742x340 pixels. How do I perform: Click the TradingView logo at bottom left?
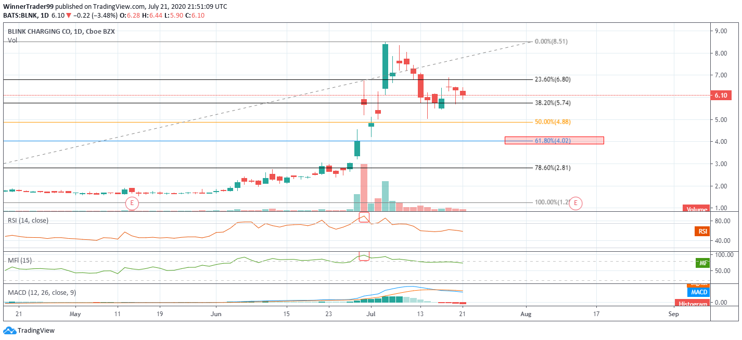tap(29, 330)
